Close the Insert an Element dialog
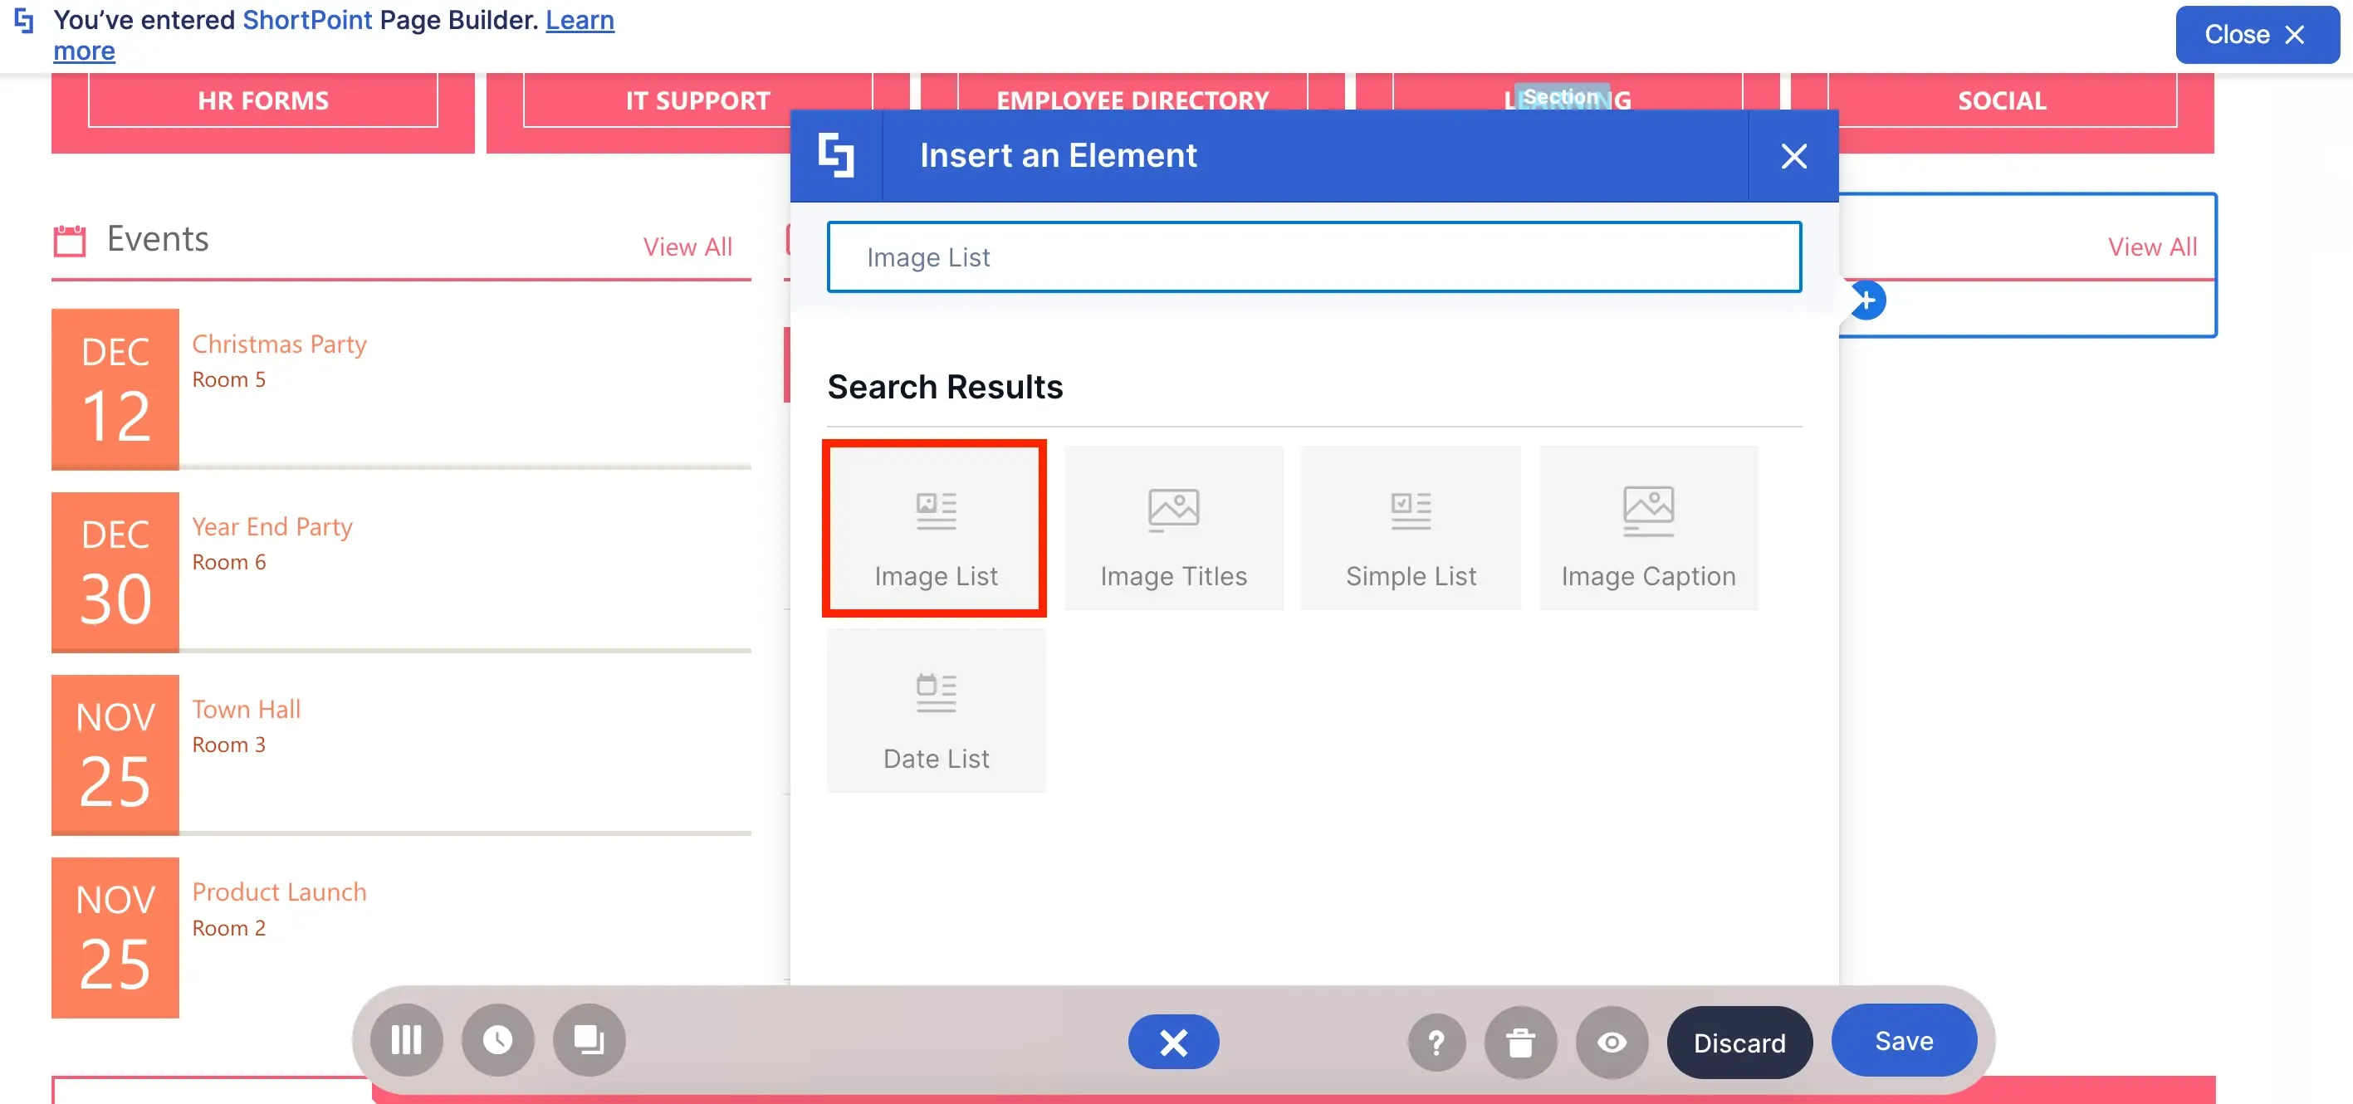 point(1793,156)
